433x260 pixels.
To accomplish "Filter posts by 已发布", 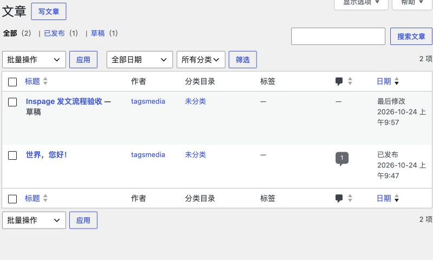I will tap(55, 34).
